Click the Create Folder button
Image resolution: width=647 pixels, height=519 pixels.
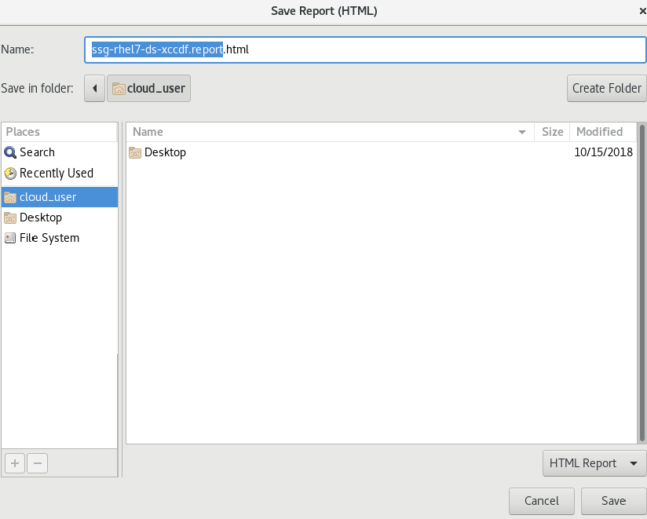click(x=606, y=88)
